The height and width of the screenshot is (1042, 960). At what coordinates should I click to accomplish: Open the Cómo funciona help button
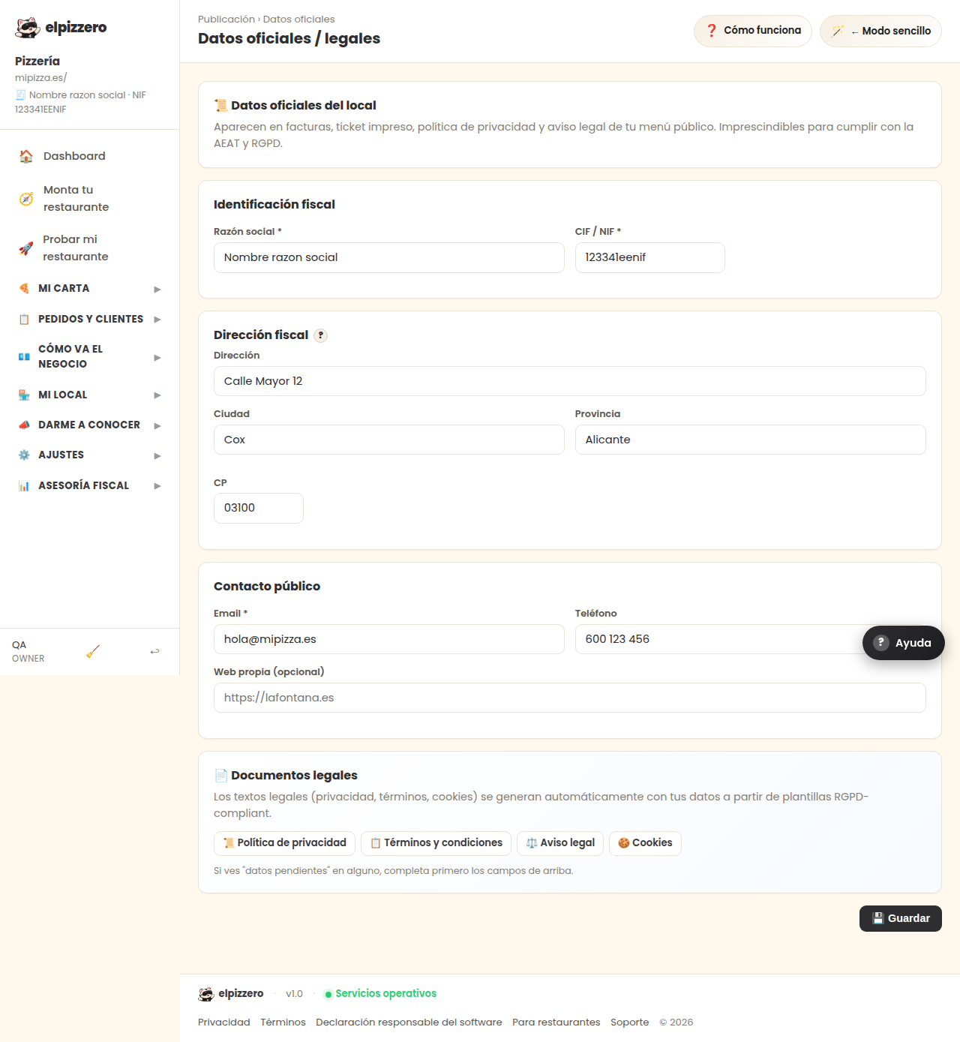tap(753, 31)
